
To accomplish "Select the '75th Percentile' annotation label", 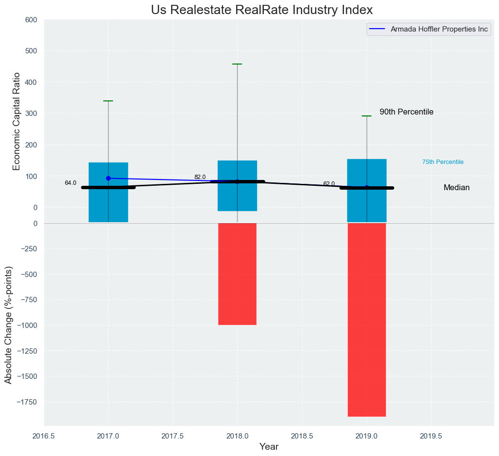I will pos(443,162).
